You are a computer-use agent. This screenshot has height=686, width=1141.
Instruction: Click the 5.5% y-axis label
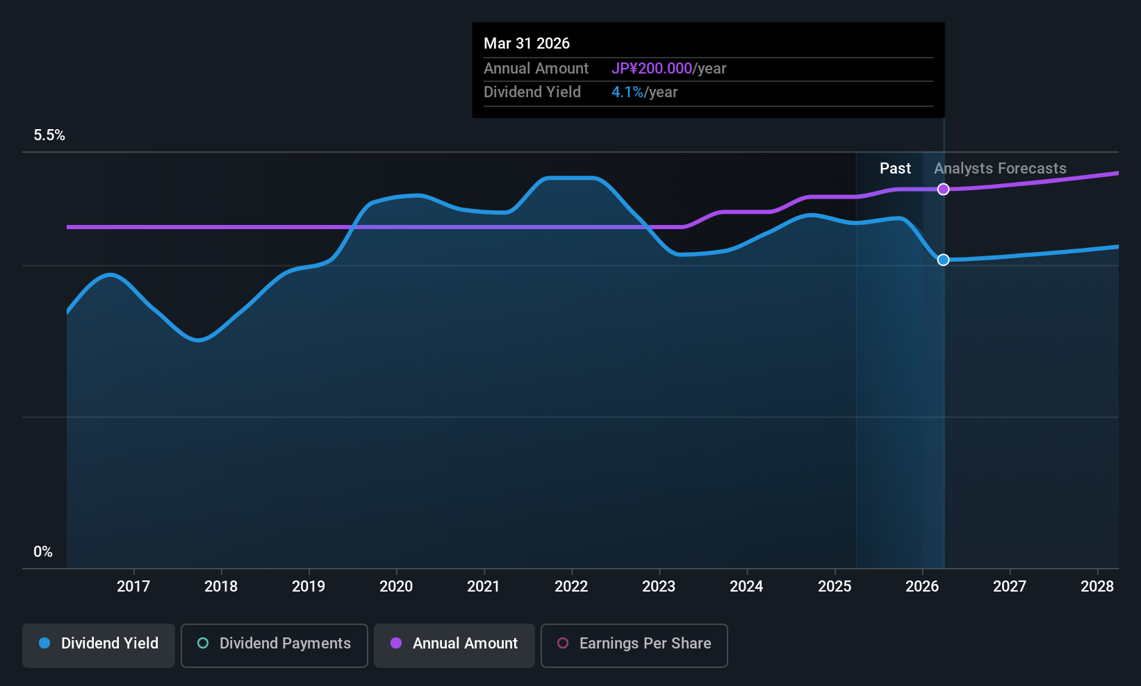pyautogui.click(x=49, y=135)
